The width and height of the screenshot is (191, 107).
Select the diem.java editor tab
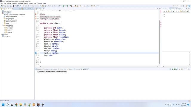40,9
